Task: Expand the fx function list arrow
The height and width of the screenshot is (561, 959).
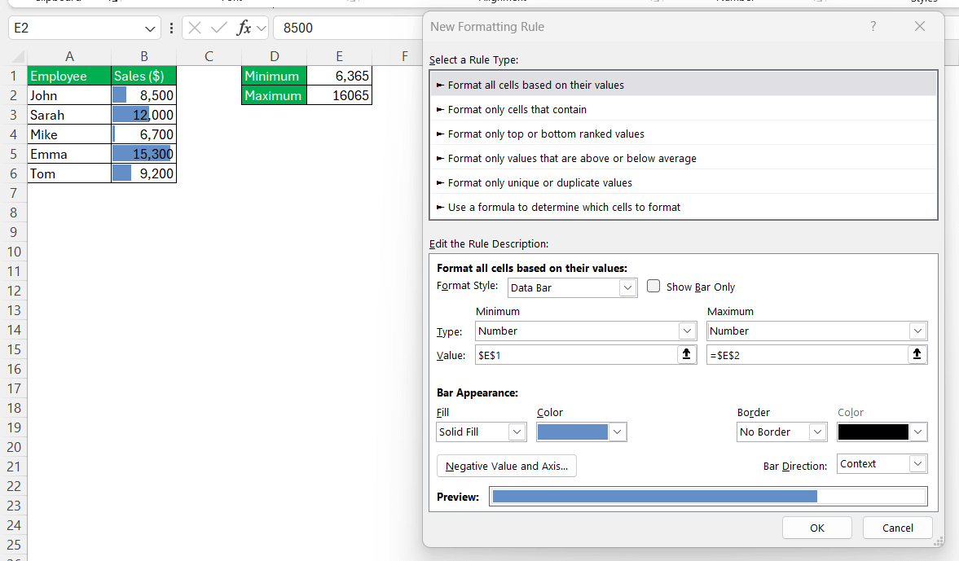Action: pos(262,28)
